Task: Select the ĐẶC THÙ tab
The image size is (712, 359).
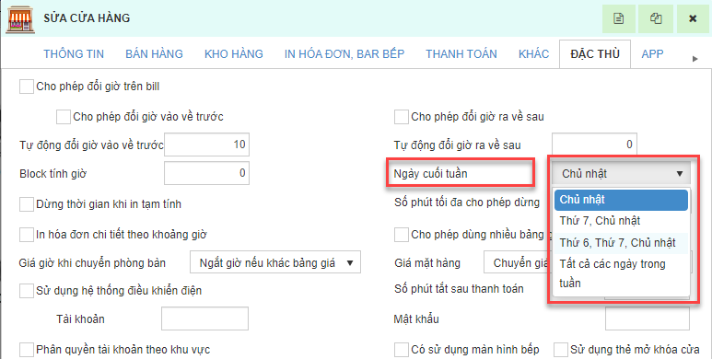Action: [x=595, y=54]
